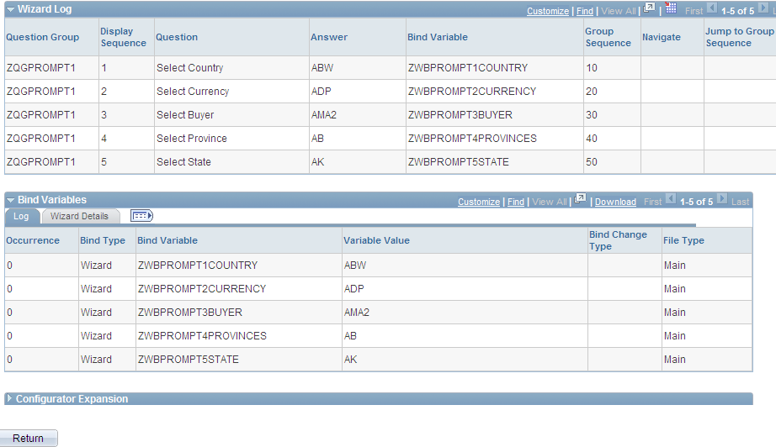Sort by Display Sequence column header
776x447 pixels.
coord(123,37)
